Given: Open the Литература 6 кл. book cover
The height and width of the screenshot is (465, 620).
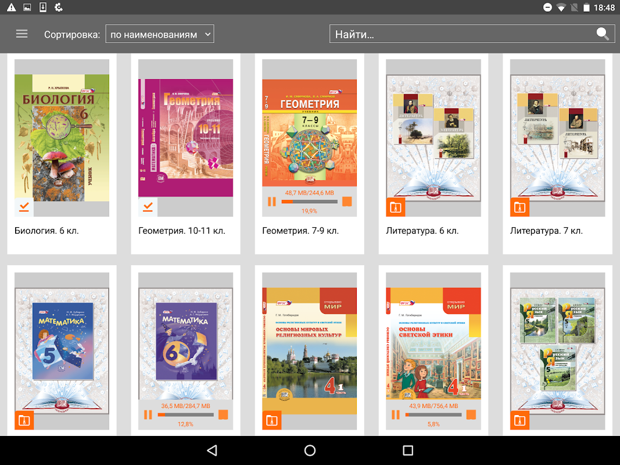Looking at the screenshot, I should coord(433,138).
